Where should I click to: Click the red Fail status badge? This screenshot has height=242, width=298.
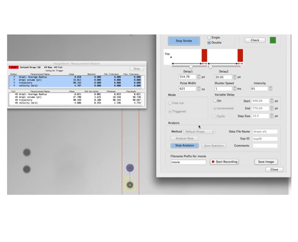[x=13, y=67]
